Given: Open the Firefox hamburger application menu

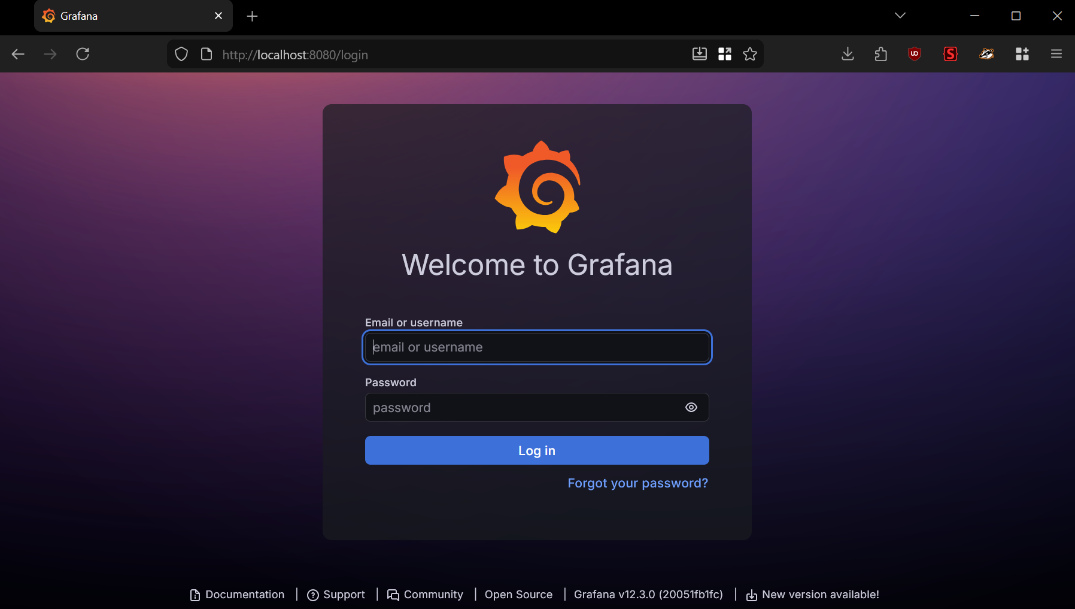Looking at the screenshot, I should (1056, 54).
